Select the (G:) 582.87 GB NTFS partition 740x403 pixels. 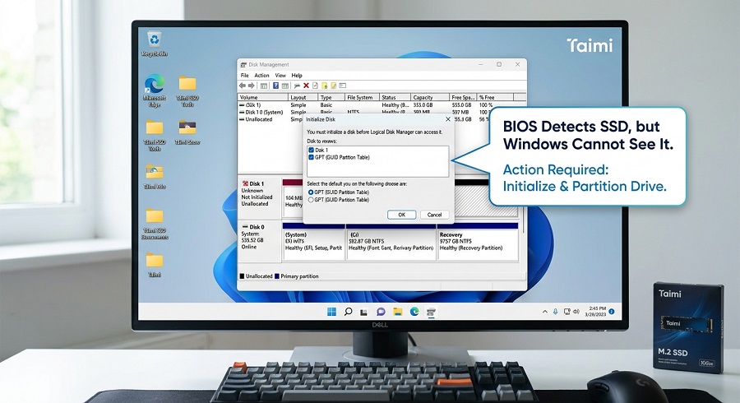point(391,242)
